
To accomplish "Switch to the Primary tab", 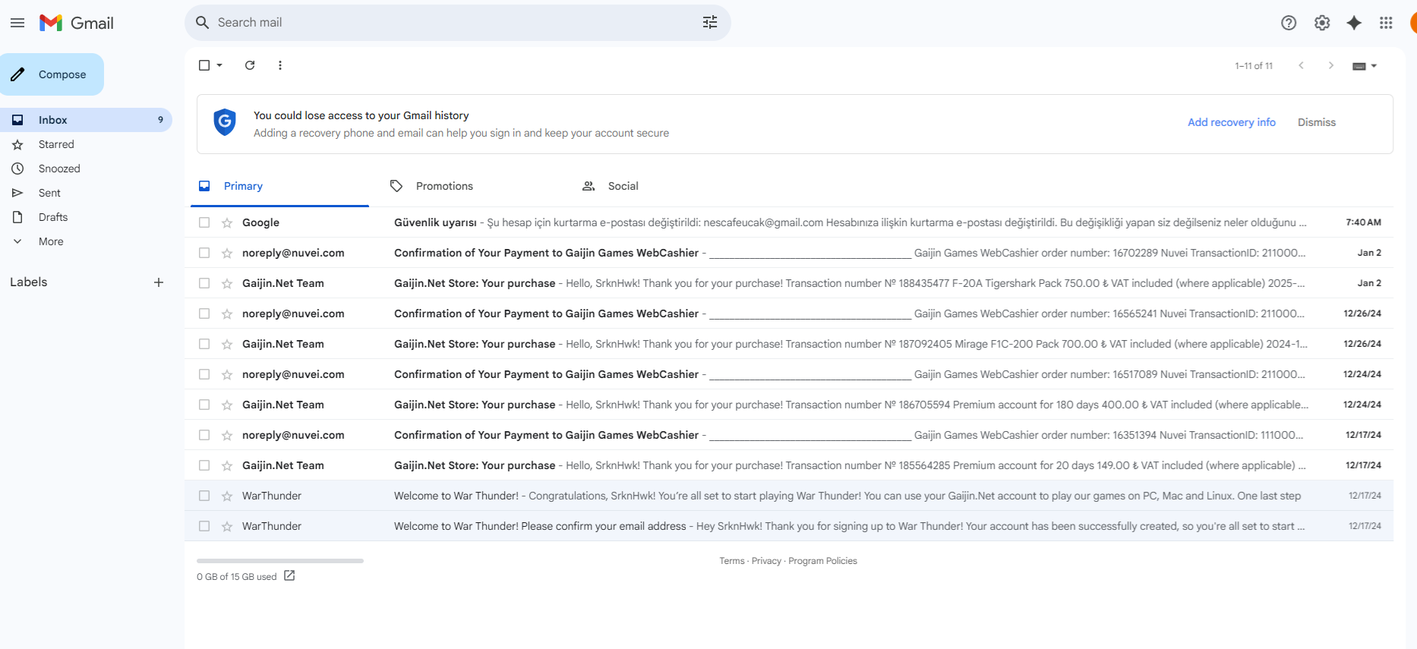I will pyautogui.click(x=279, y=186).
